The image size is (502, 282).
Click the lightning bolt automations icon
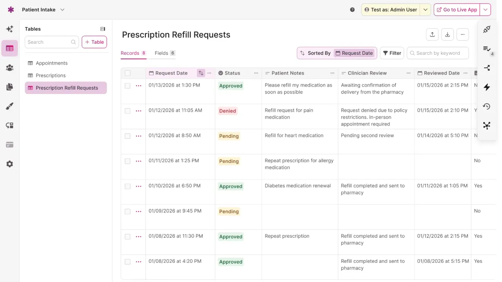[487, 87]
